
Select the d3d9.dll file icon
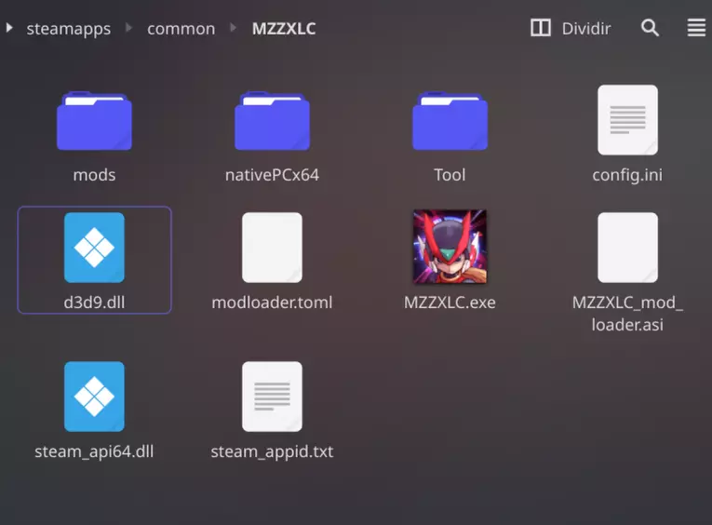pos(94,248)
